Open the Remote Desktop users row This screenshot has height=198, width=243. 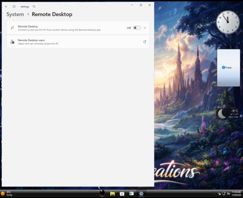point(78,42)
